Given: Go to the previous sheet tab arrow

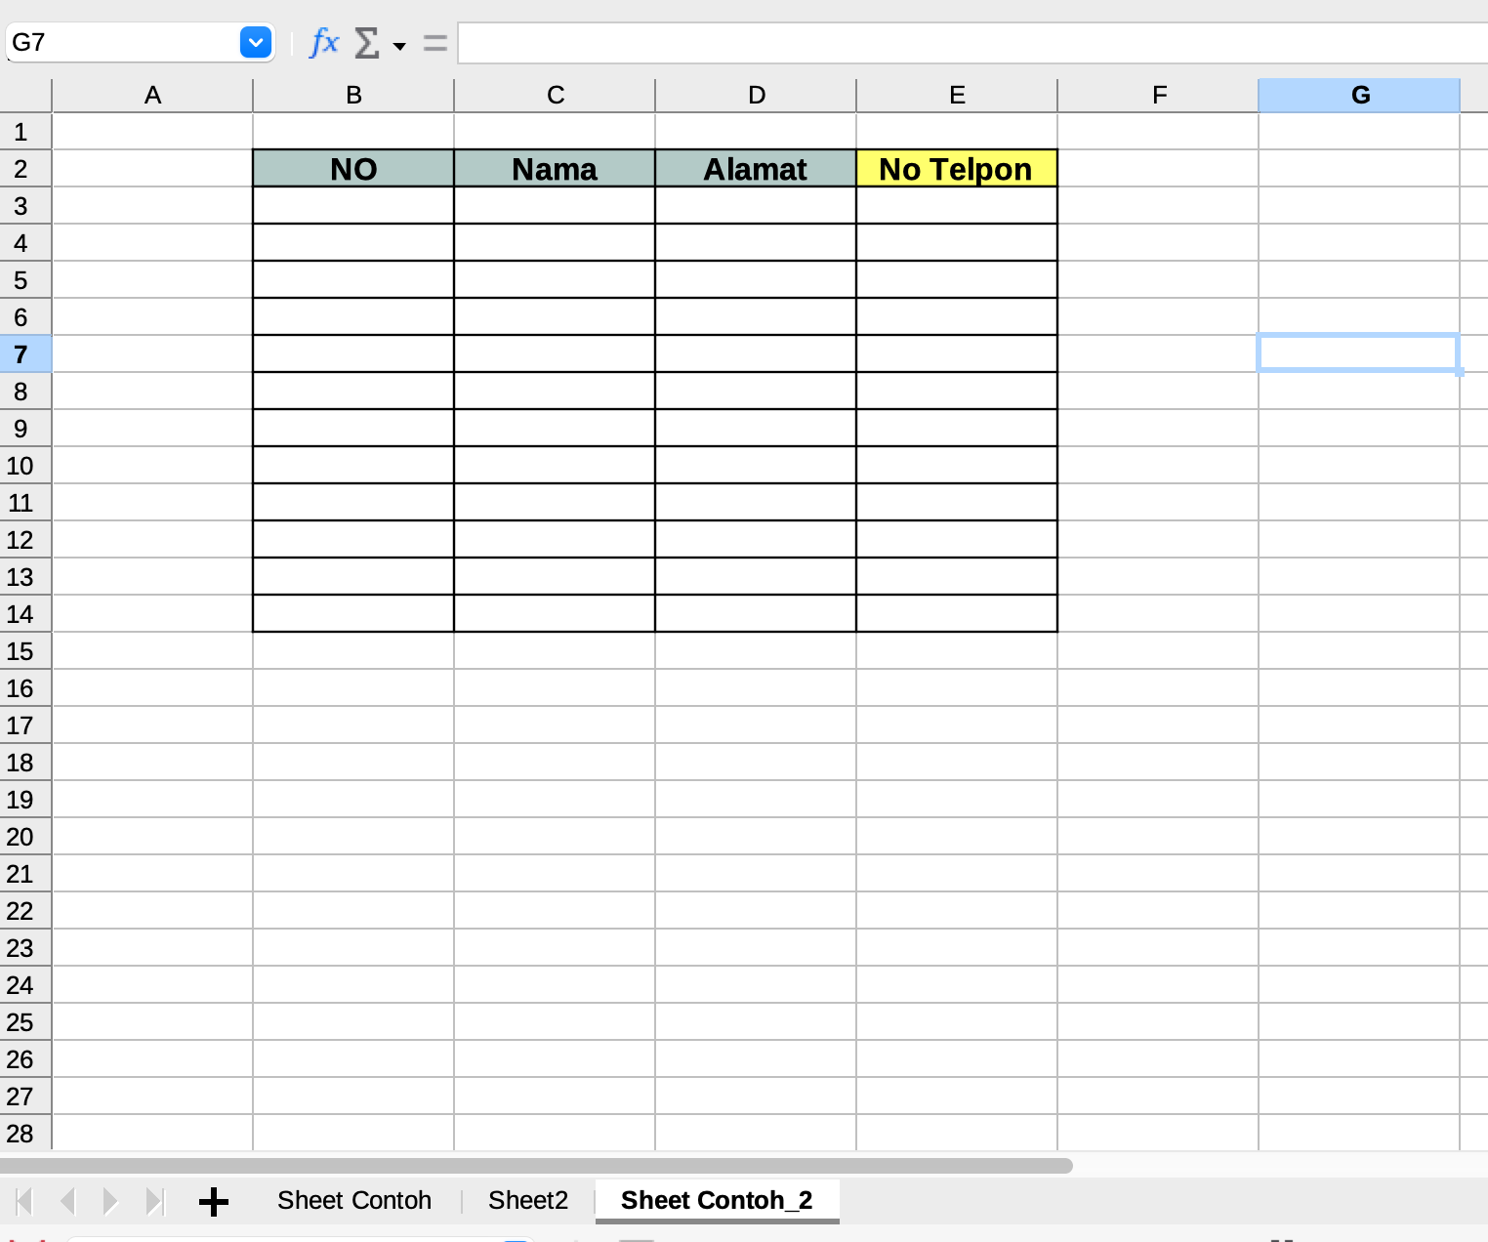Looking at the screenshot, I should pyautogui.click(x=67, y=1201).
